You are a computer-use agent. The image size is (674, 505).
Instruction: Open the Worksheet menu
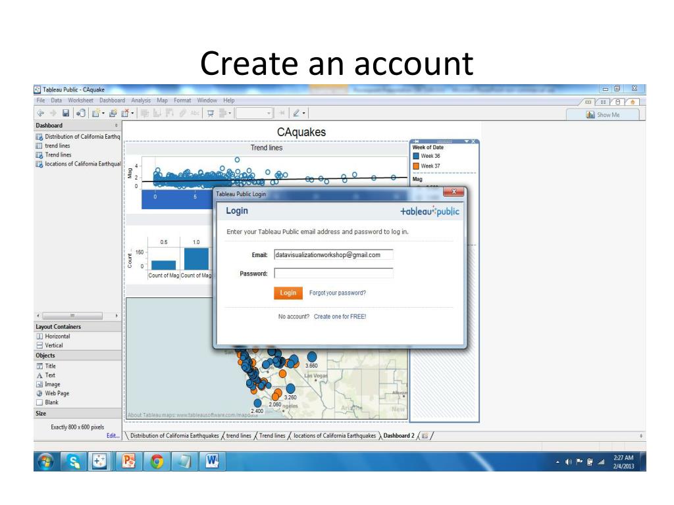click(x=80, y=101)
